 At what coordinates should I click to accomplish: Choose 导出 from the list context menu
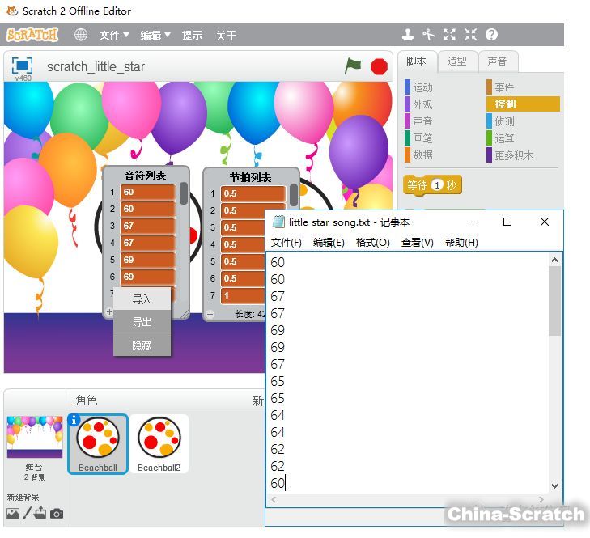(142, 322)
